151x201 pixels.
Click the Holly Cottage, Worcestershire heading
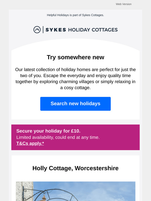tap(75, 168)
